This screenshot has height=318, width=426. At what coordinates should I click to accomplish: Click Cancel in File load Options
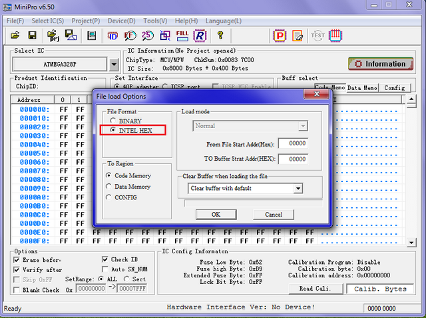[274, 215]
